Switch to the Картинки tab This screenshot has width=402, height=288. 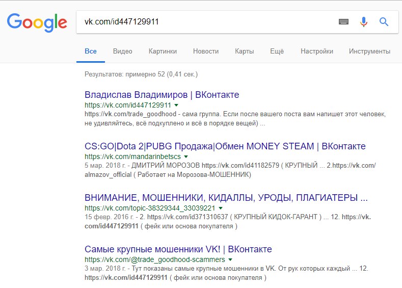pos(163,51)
